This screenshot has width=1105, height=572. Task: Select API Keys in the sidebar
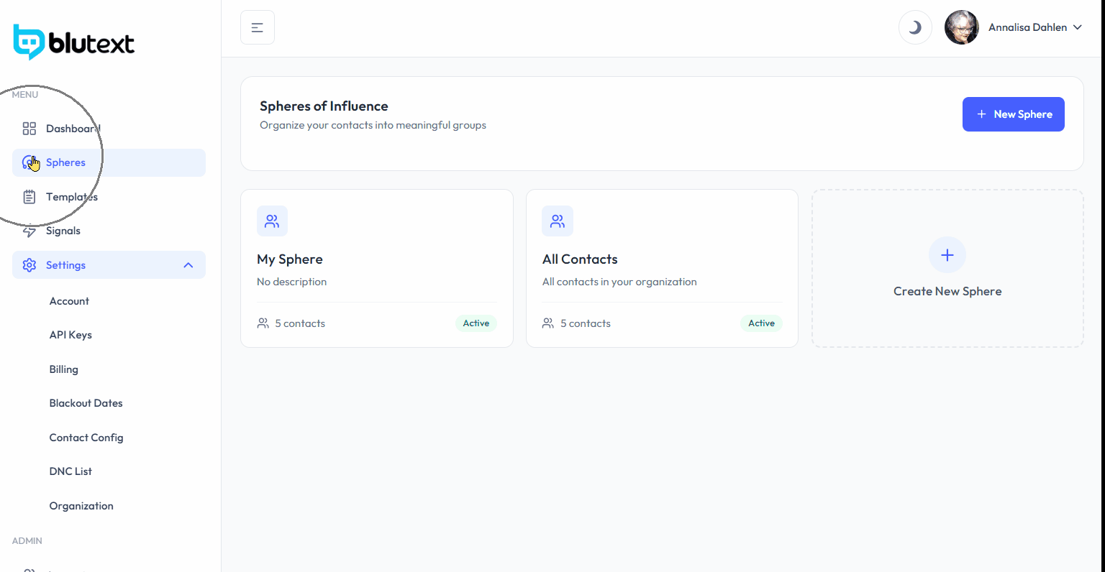click(71, 335)
